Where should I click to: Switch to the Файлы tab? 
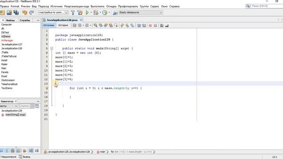pyautogui.click(x=10, y=20)
